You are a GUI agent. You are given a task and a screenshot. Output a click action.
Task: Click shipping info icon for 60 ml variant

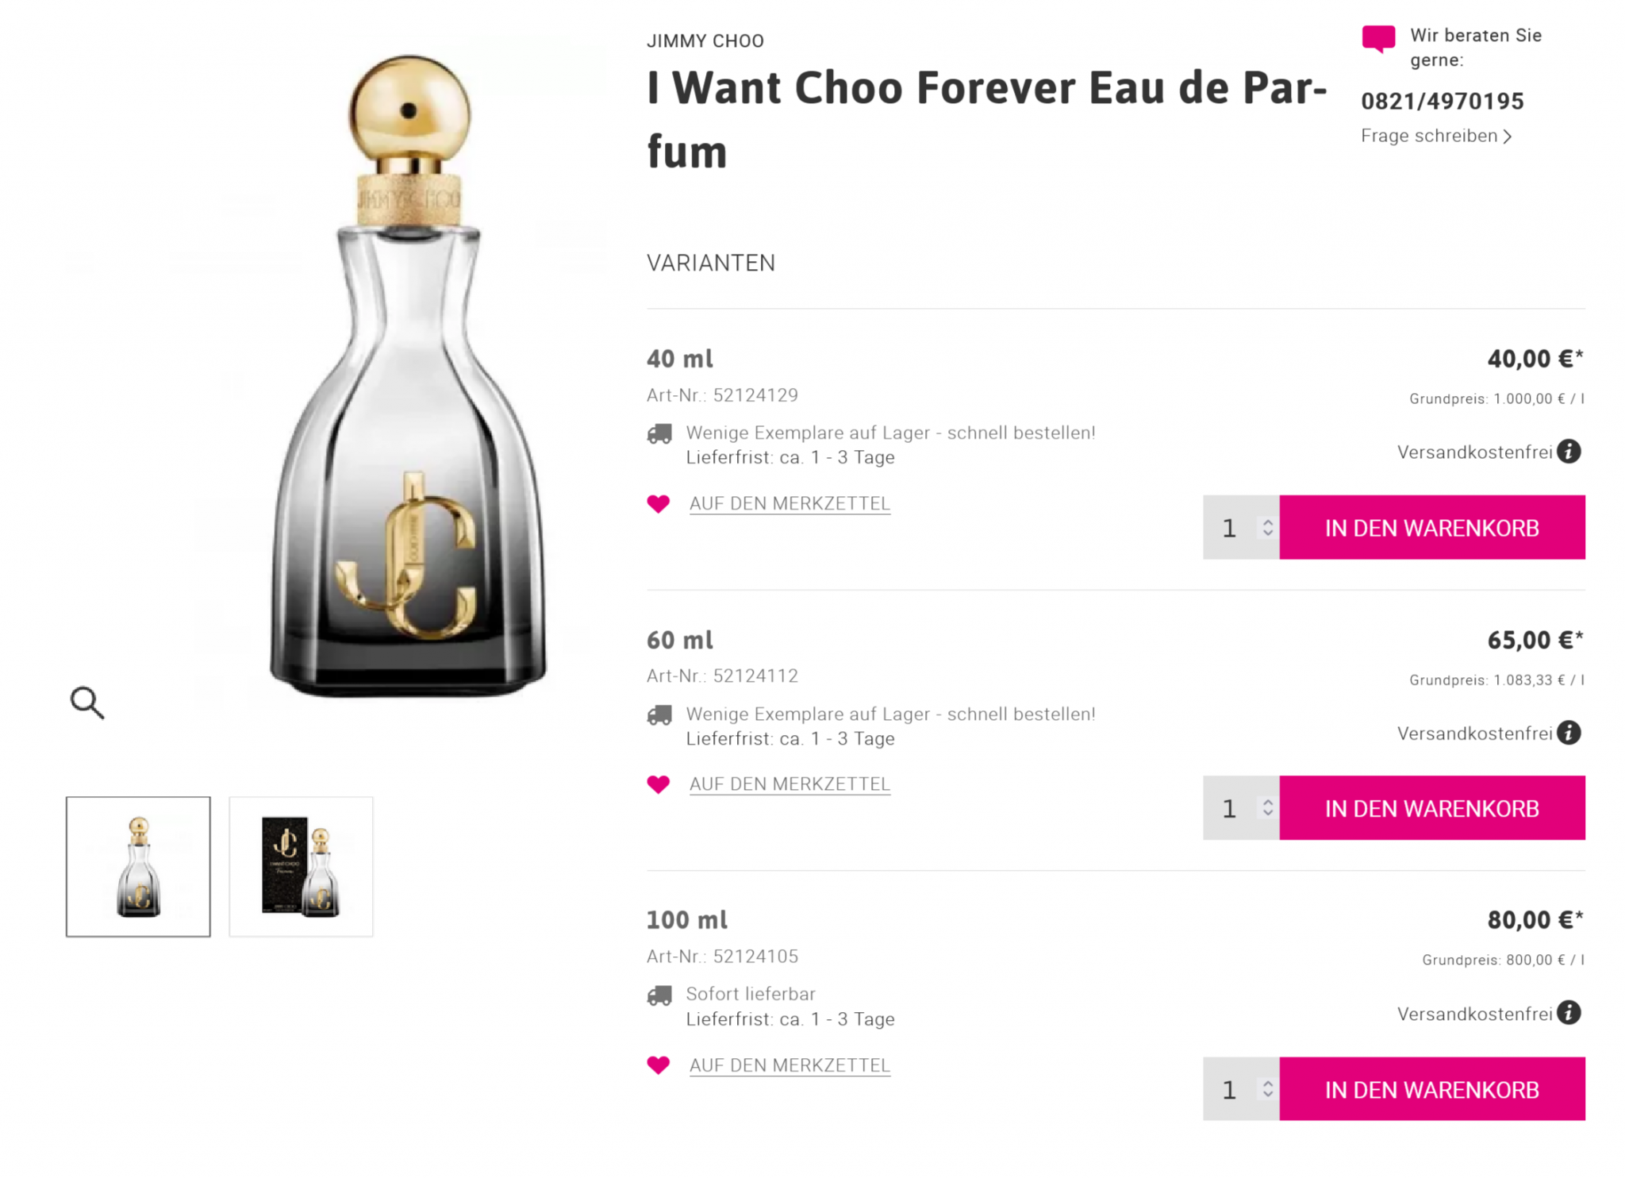pos(1569,733)
